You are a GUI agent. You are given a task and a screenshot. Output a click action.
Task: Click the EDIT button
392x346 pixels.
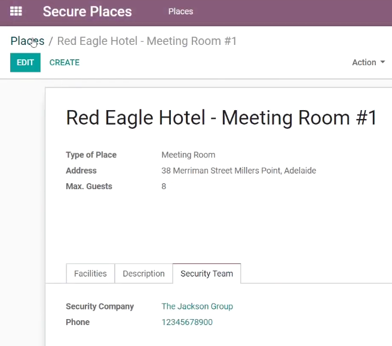pos(25,62)
